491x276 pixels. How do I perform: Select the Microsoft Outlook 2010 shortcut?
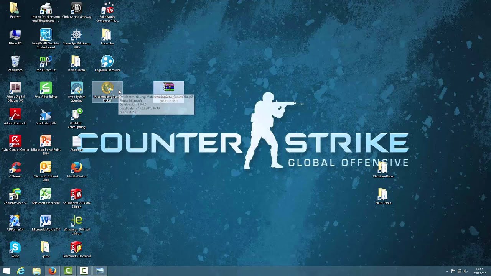click(x=46, y=171)
